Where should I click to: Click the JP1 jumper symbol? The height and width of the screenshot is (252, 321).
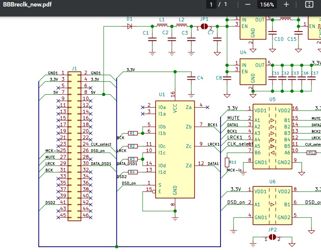tap(204, 26)
